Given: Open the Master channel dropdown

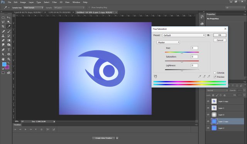Looking at the screenshot, I should [168, 42].
